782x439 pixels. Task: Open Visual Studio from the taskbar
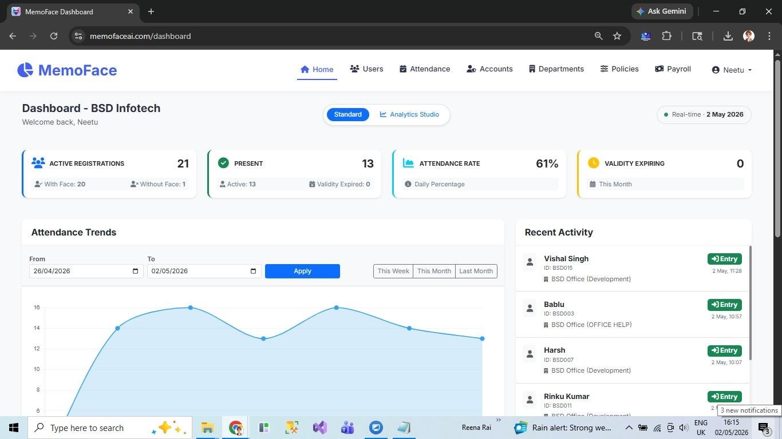pyautogui.click(x=320, y=428)
